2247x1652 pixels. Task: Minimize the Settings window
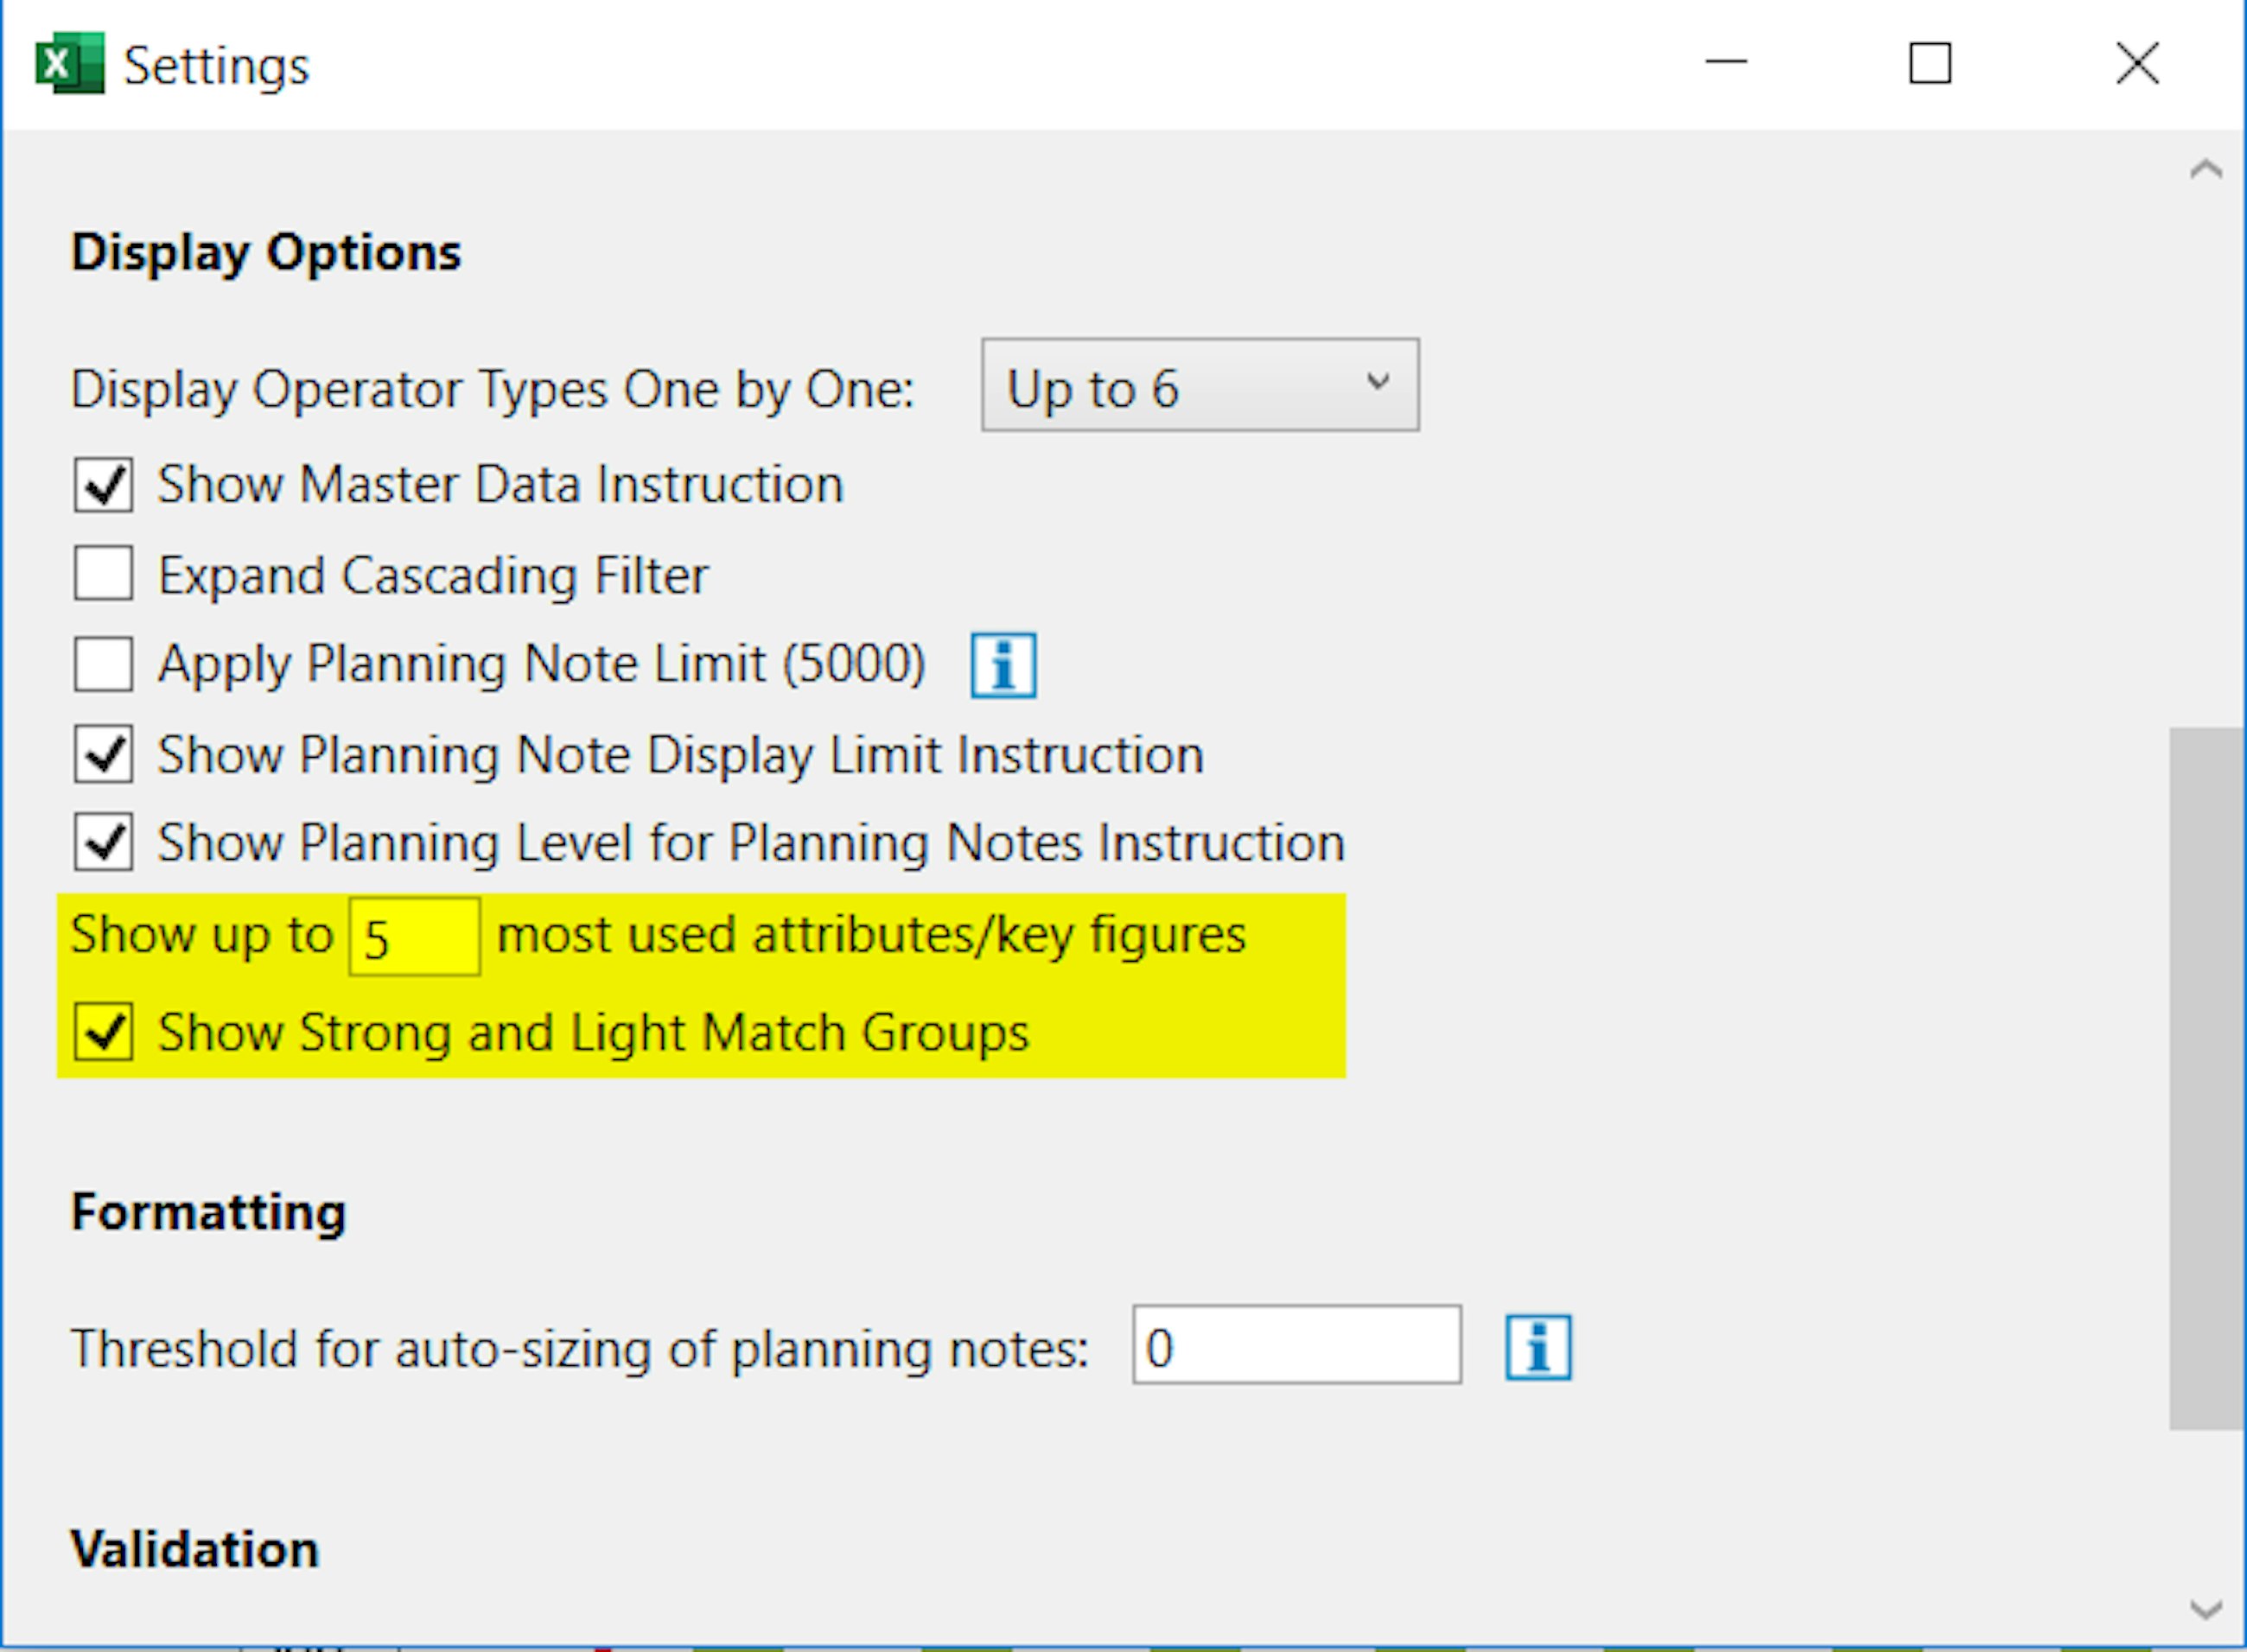[x=1727, y=63]
